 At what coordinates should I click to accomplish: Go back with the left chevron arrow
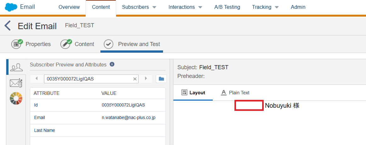pyautogui.click(x=8, y=26)
